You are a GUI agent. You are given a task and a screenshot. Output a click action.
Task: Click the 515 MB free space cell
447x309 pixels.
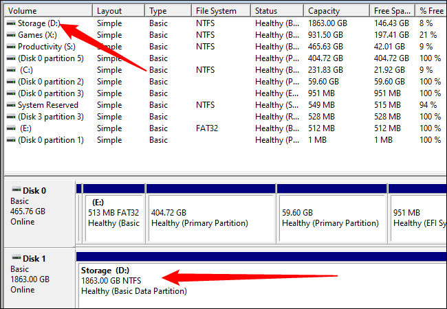[x=387, y=105]
